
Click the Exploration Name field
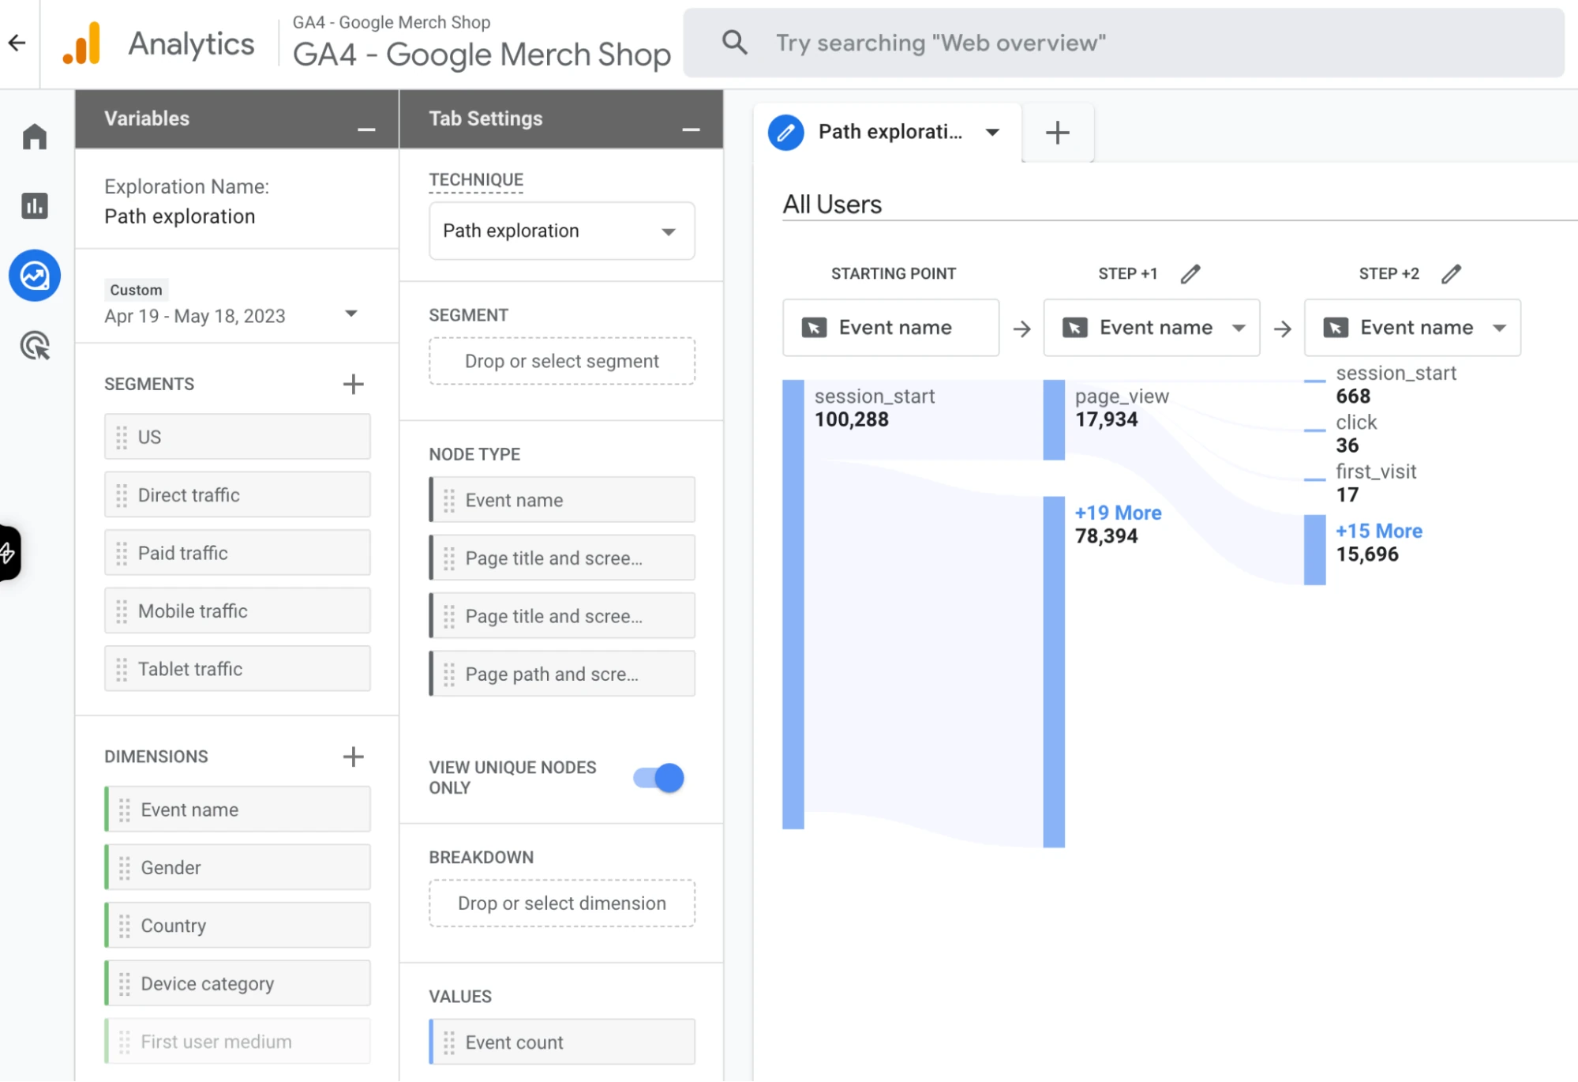[179, 216]
